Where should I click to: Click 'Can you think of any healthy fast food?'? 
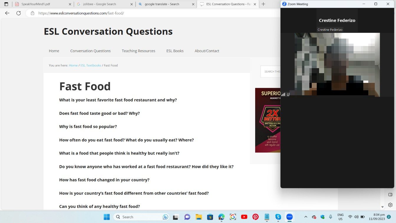pos(100,206)
